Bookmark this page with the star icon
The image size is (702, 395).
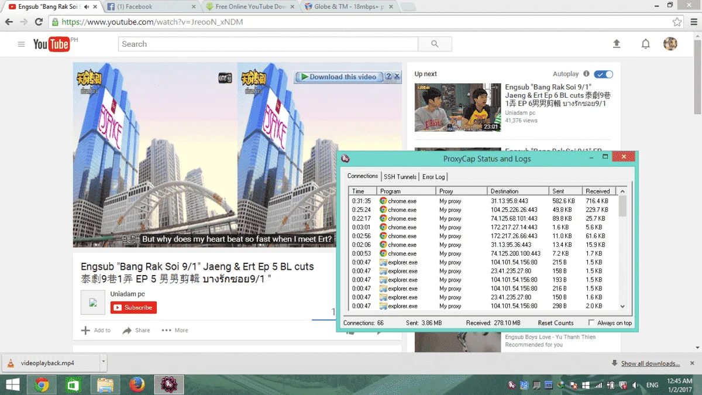click(677, 22)
